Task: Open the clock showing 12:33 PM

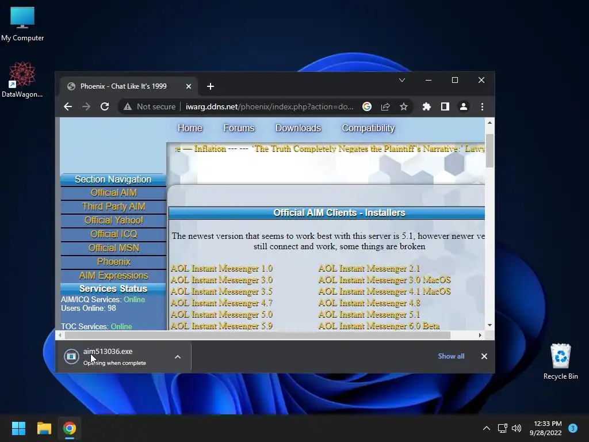Action: (546, 428)
